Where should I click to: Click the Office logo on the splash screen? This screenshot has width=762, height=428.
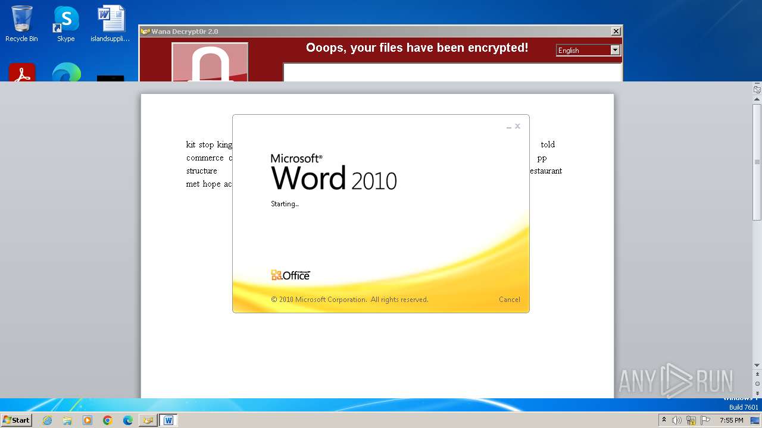tap(291, 275)
